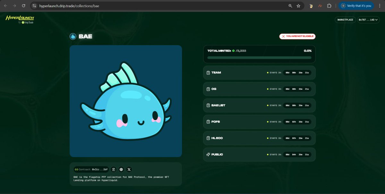Select the FOFS mint phase row
Image resolution: width=385 pixels, height=194 pixels.
tap(259, 122)
